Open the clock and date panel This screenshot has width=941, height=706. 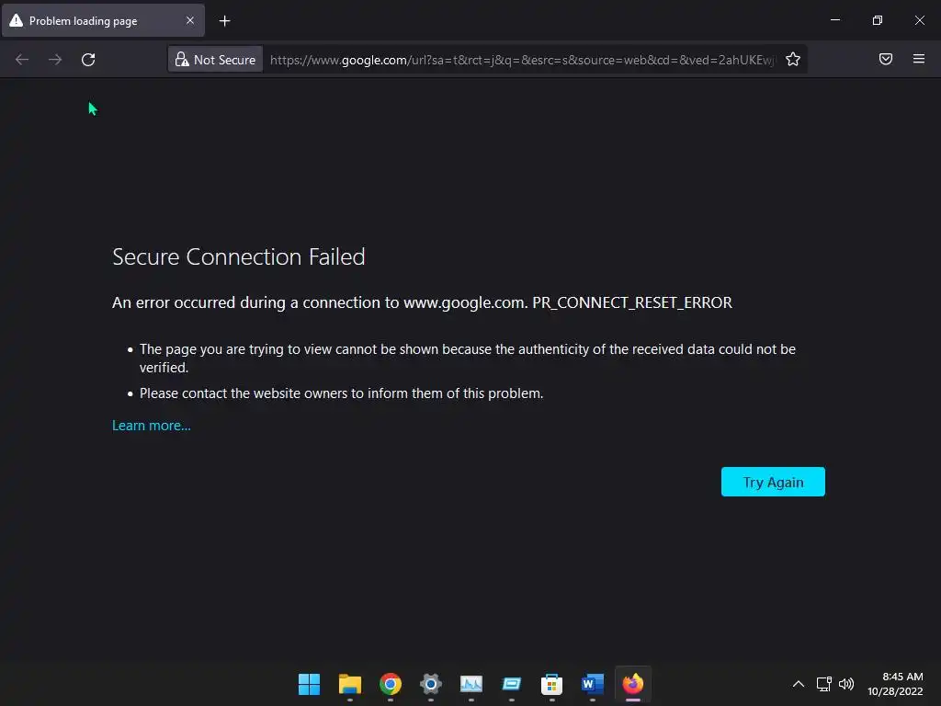(x=895, y=684)
